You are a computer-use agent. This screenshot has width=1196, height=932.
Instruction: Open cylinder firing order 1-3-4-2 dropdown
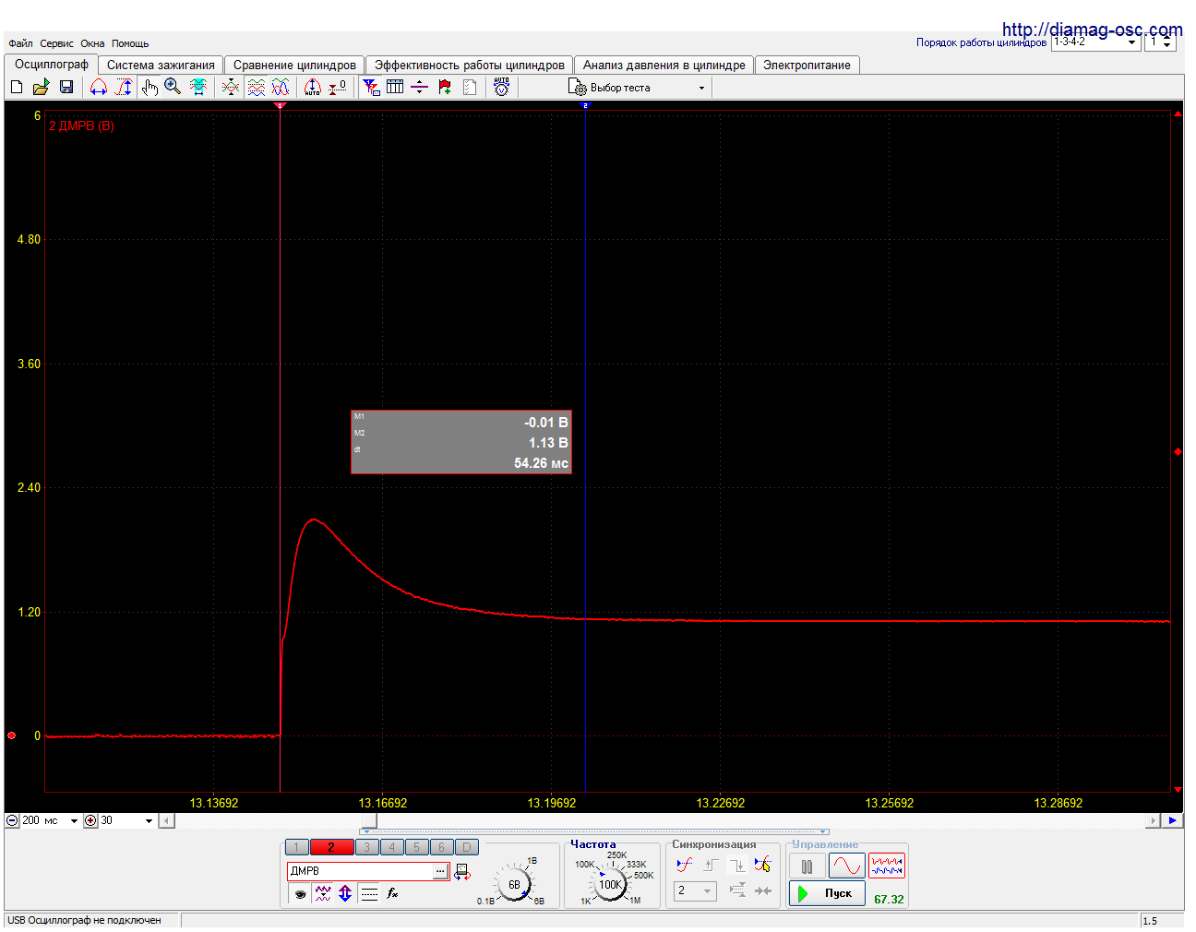click(1095, 42)
